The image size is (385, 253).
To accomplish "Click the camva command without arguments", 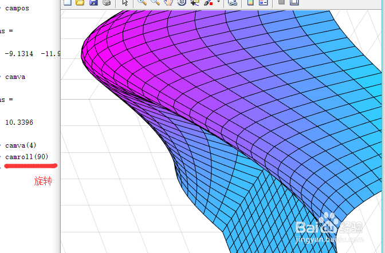I will point(15,77).
